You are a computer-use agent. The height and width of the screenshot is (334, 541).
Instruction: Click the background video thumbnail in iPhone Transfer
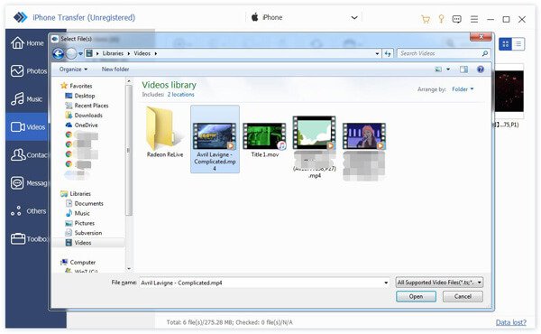pyautogui.click(x=509, y=91)
